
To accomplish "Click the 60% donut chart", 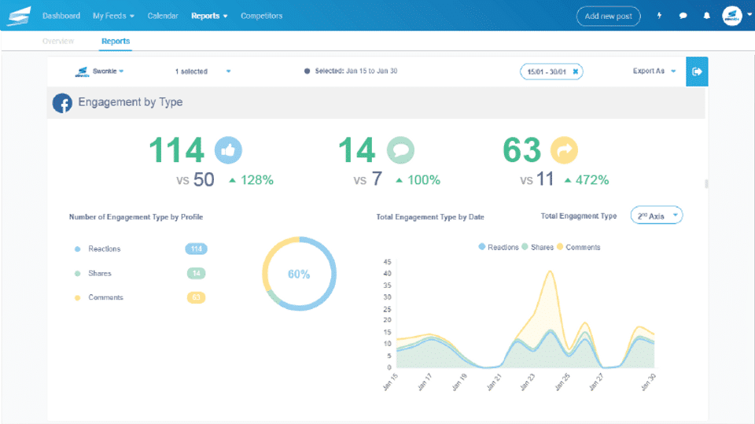I will 299,274.
